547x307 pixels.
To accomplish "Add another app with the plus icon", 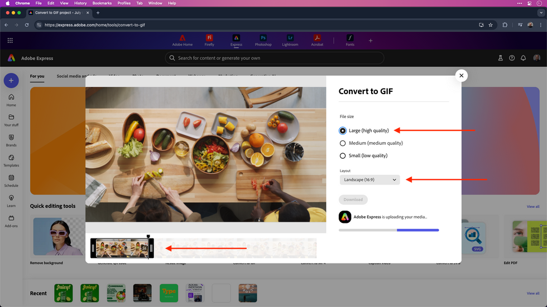I will pyautogui.click(x=371, y=41).
